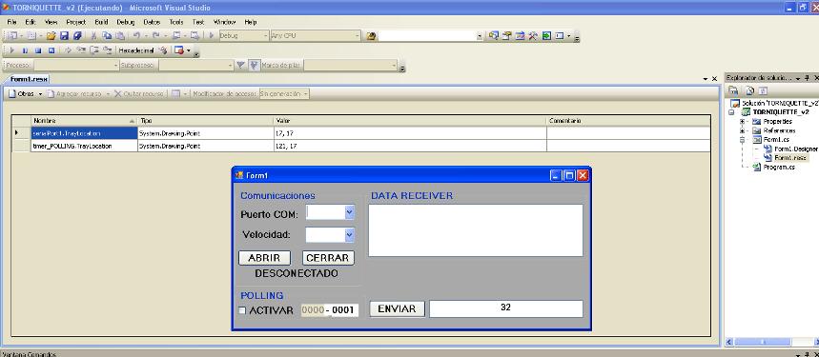This screenshot has height=357, width=819.
Task: Click the Toolbox hammer and wrench icon
Action: pyautogui.click(x=533, y=36)
